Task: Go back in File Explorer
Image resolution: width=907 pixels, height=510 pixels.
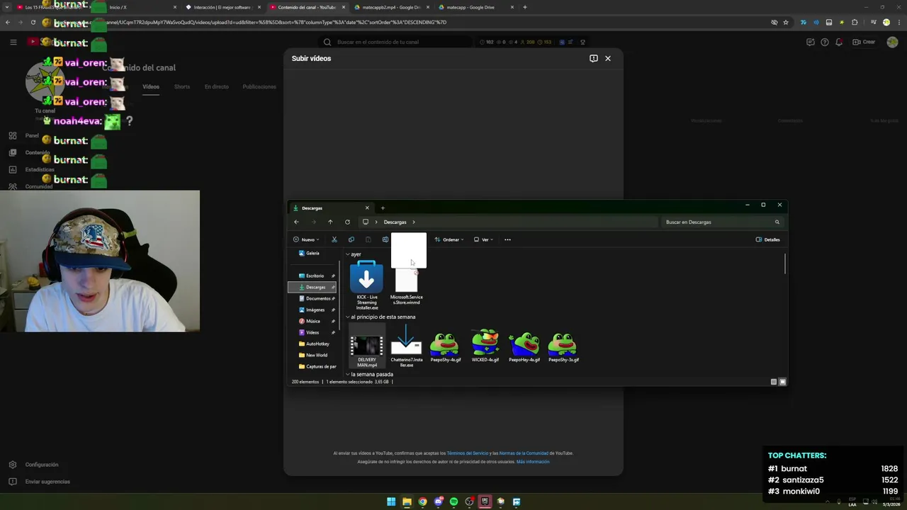Action: 296,222
